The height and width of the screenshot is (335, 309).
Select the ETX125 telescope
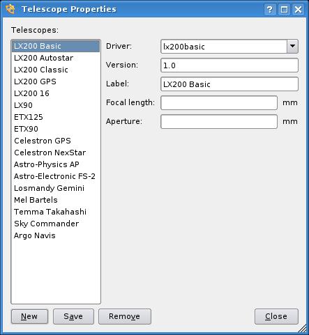(56, 117)
